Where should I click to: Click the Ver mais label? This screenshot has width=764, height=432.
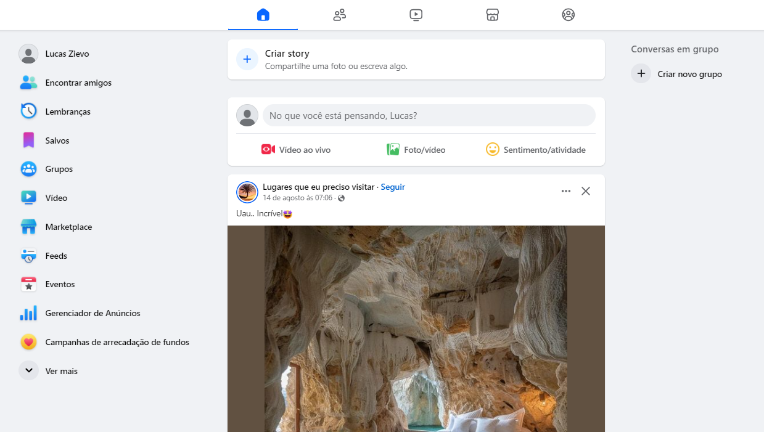(x=62, y=371)
